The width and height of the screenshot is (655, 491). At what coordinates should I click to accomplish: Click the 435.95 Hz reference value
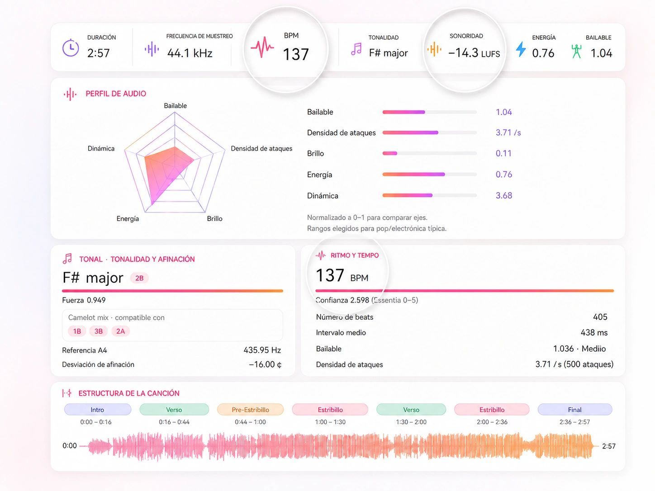[262, 350]
